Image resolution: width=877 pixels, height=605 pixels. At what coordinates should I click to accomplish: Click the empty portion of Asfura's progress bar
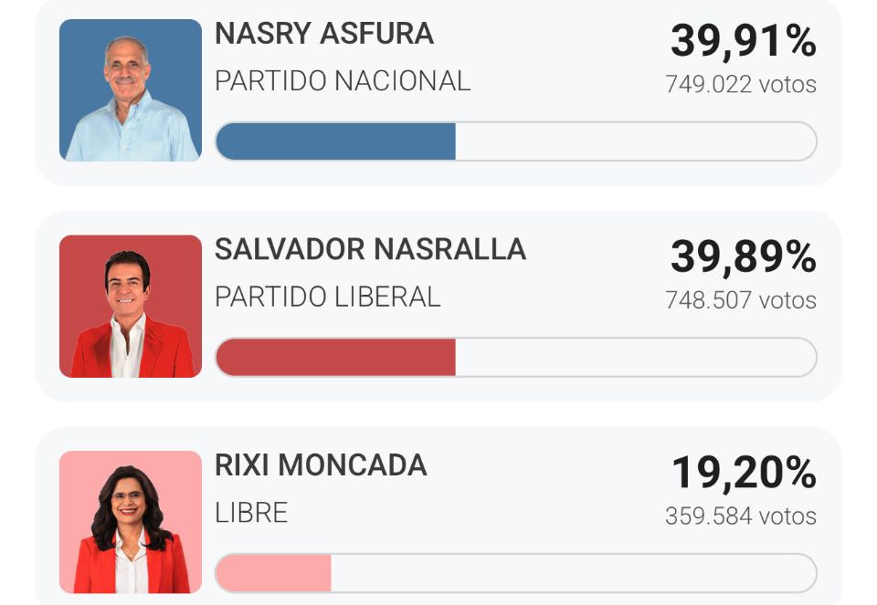point(635,141)
